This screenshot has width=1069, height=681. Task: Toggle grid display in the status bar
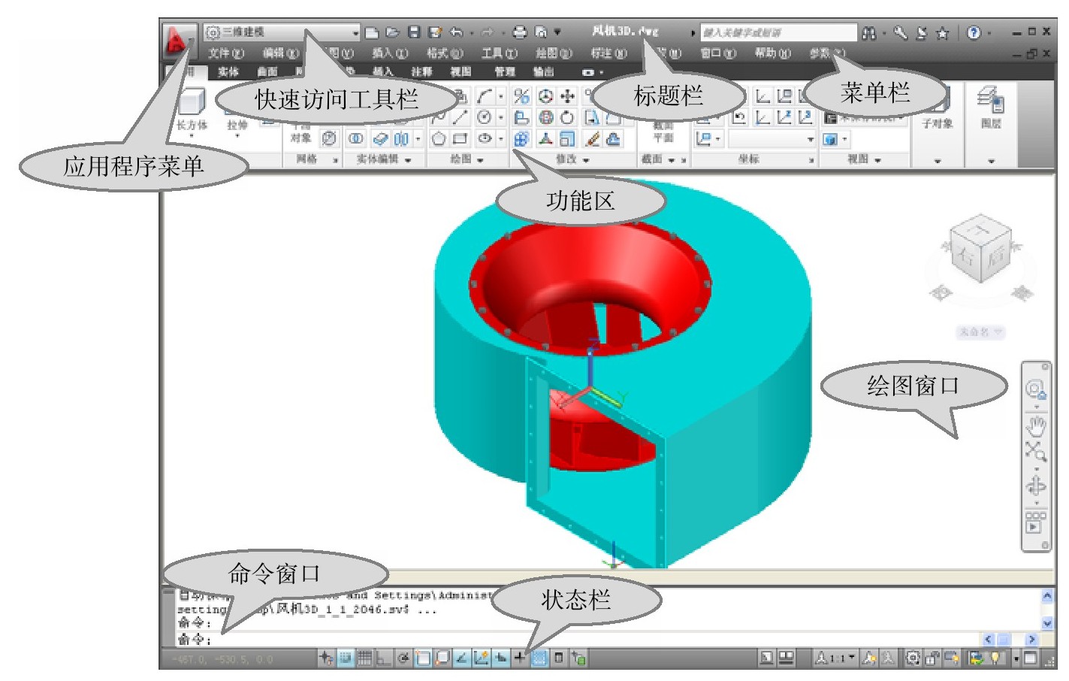coord(364,658)
